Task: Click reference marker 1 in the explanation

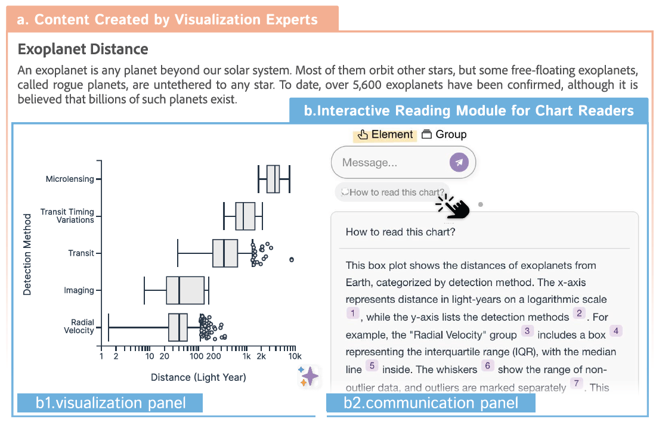Action: [x=353, y=314]
